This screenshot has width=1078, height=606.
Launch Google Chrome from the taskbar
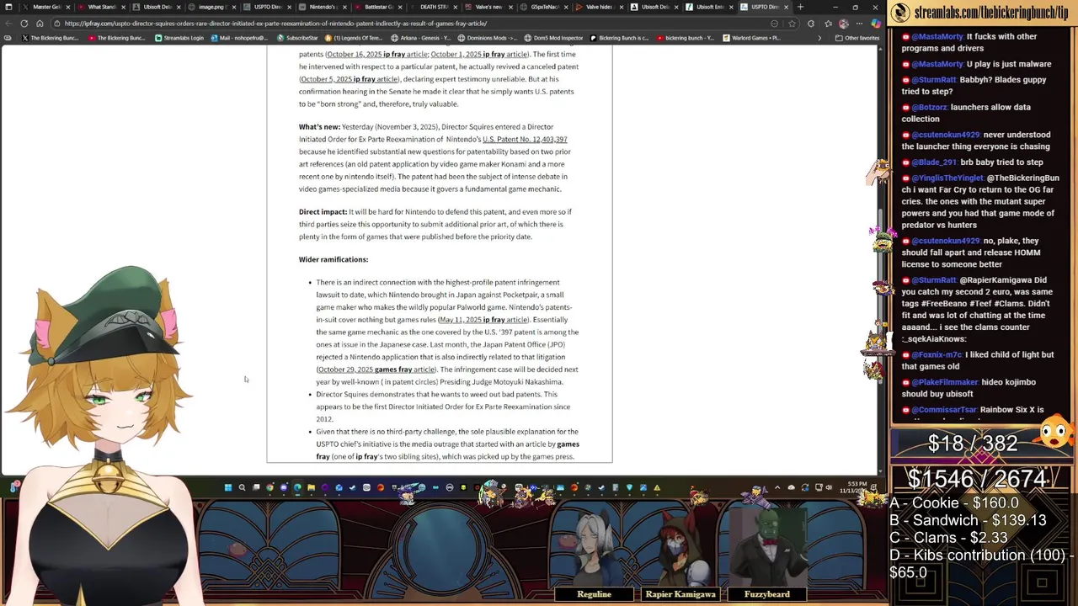click(269, 487)
